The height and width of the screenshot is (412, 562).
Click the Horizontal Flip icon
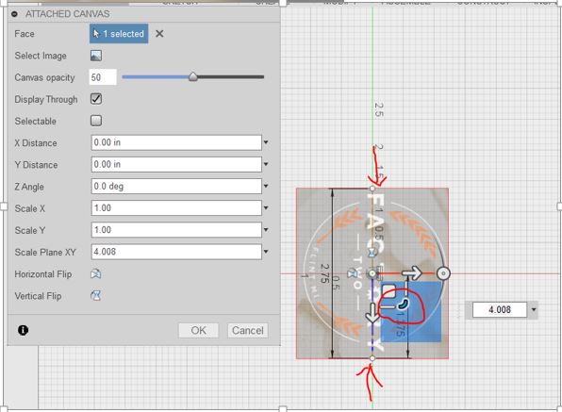(x=95, y=274)
